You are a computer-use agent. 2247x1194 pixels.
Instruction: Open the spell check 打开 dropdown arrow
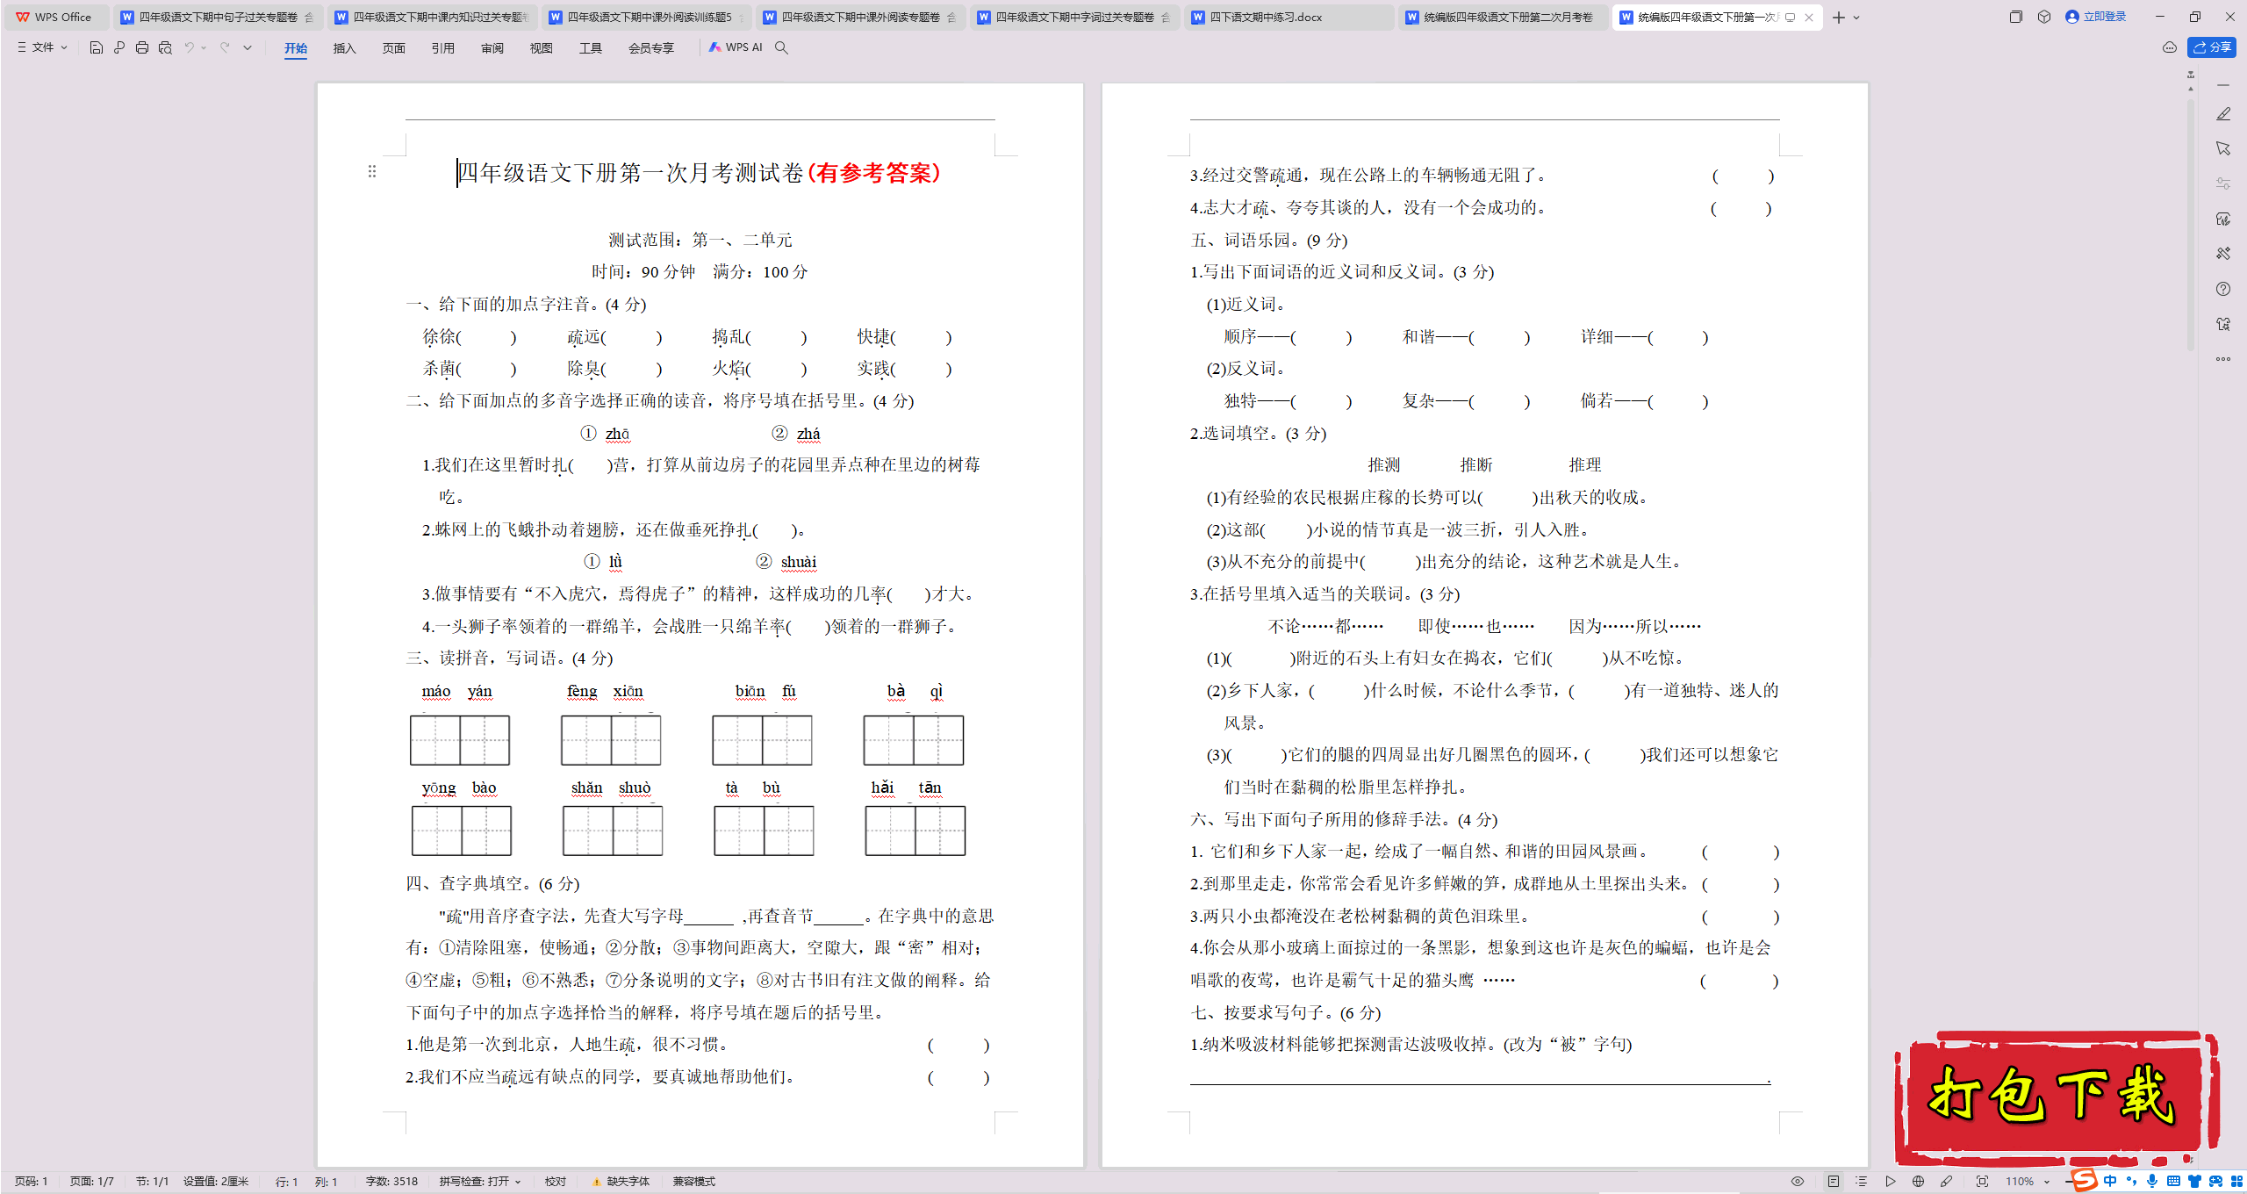coord(518,1182)
